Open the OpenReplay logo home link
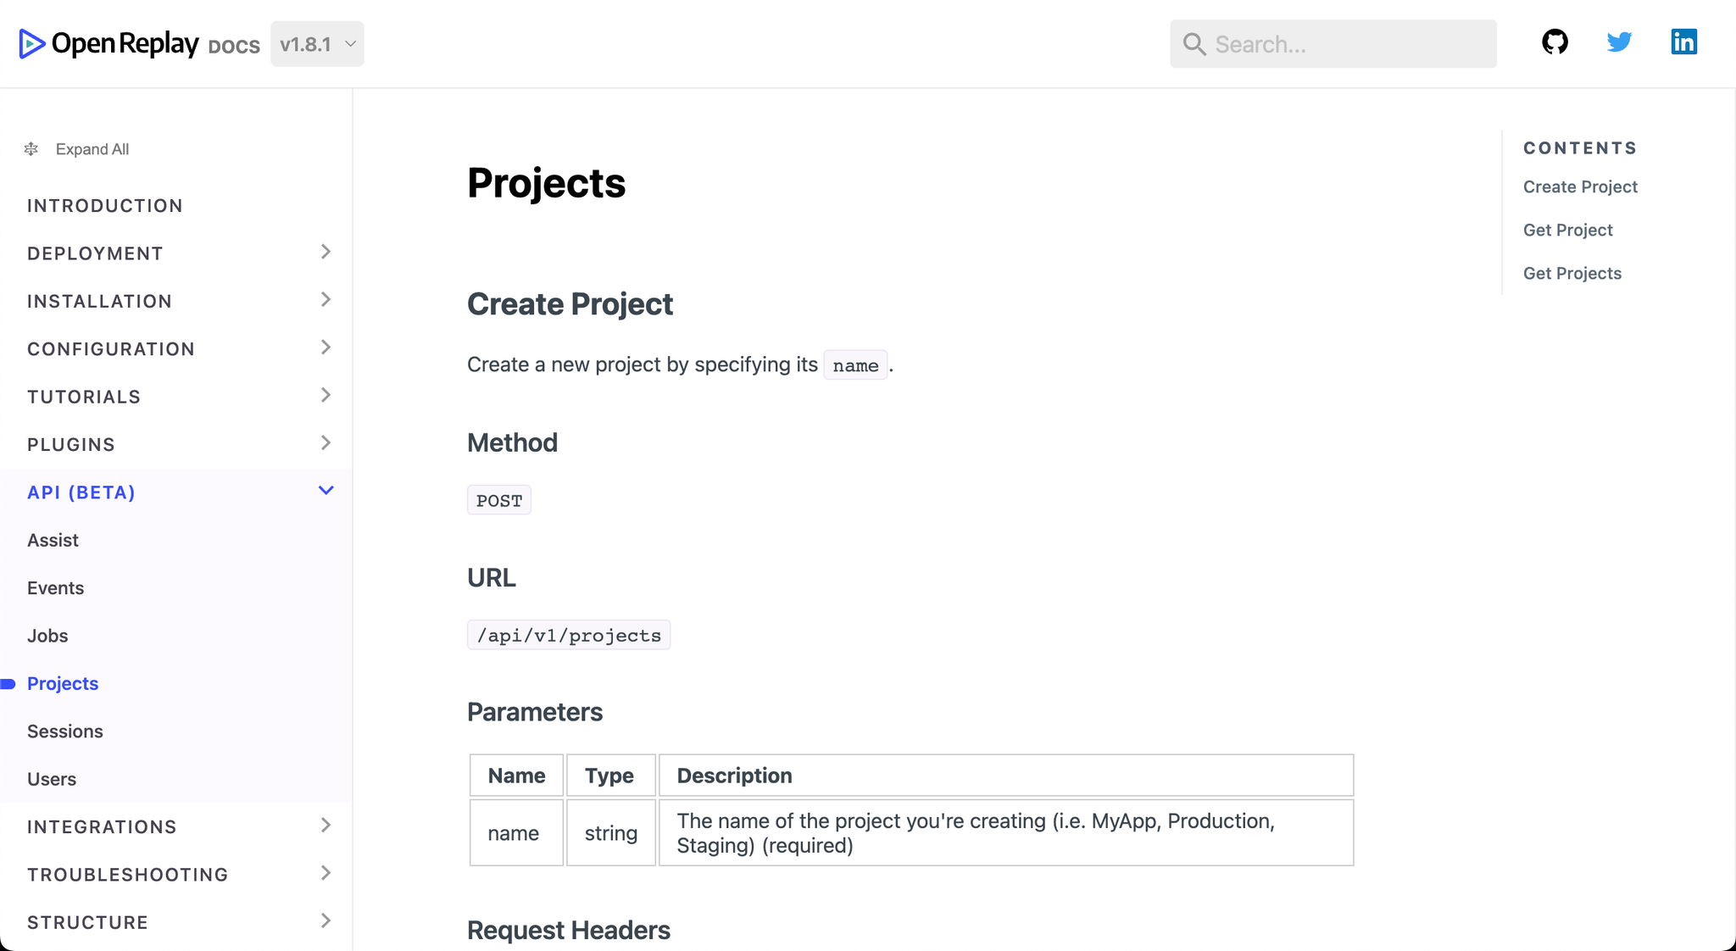 108,43
